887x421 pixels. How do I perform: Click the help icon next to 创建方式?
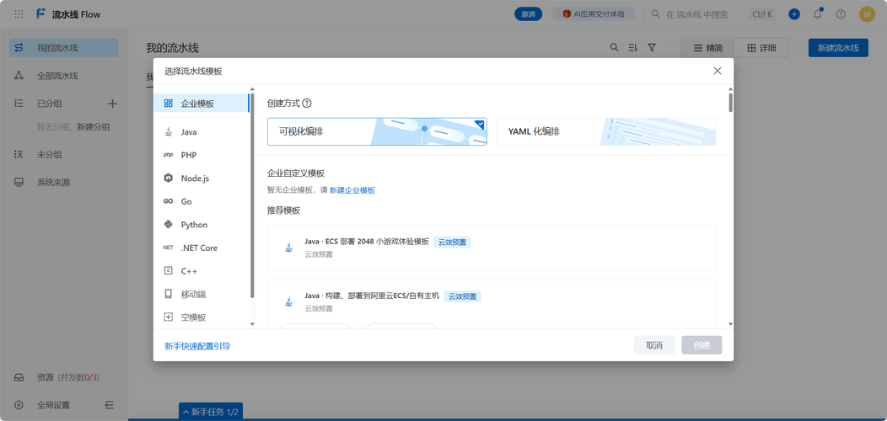pos(307,104)
